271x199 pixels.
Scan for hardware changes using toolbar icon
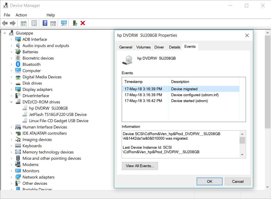[64, 23]
